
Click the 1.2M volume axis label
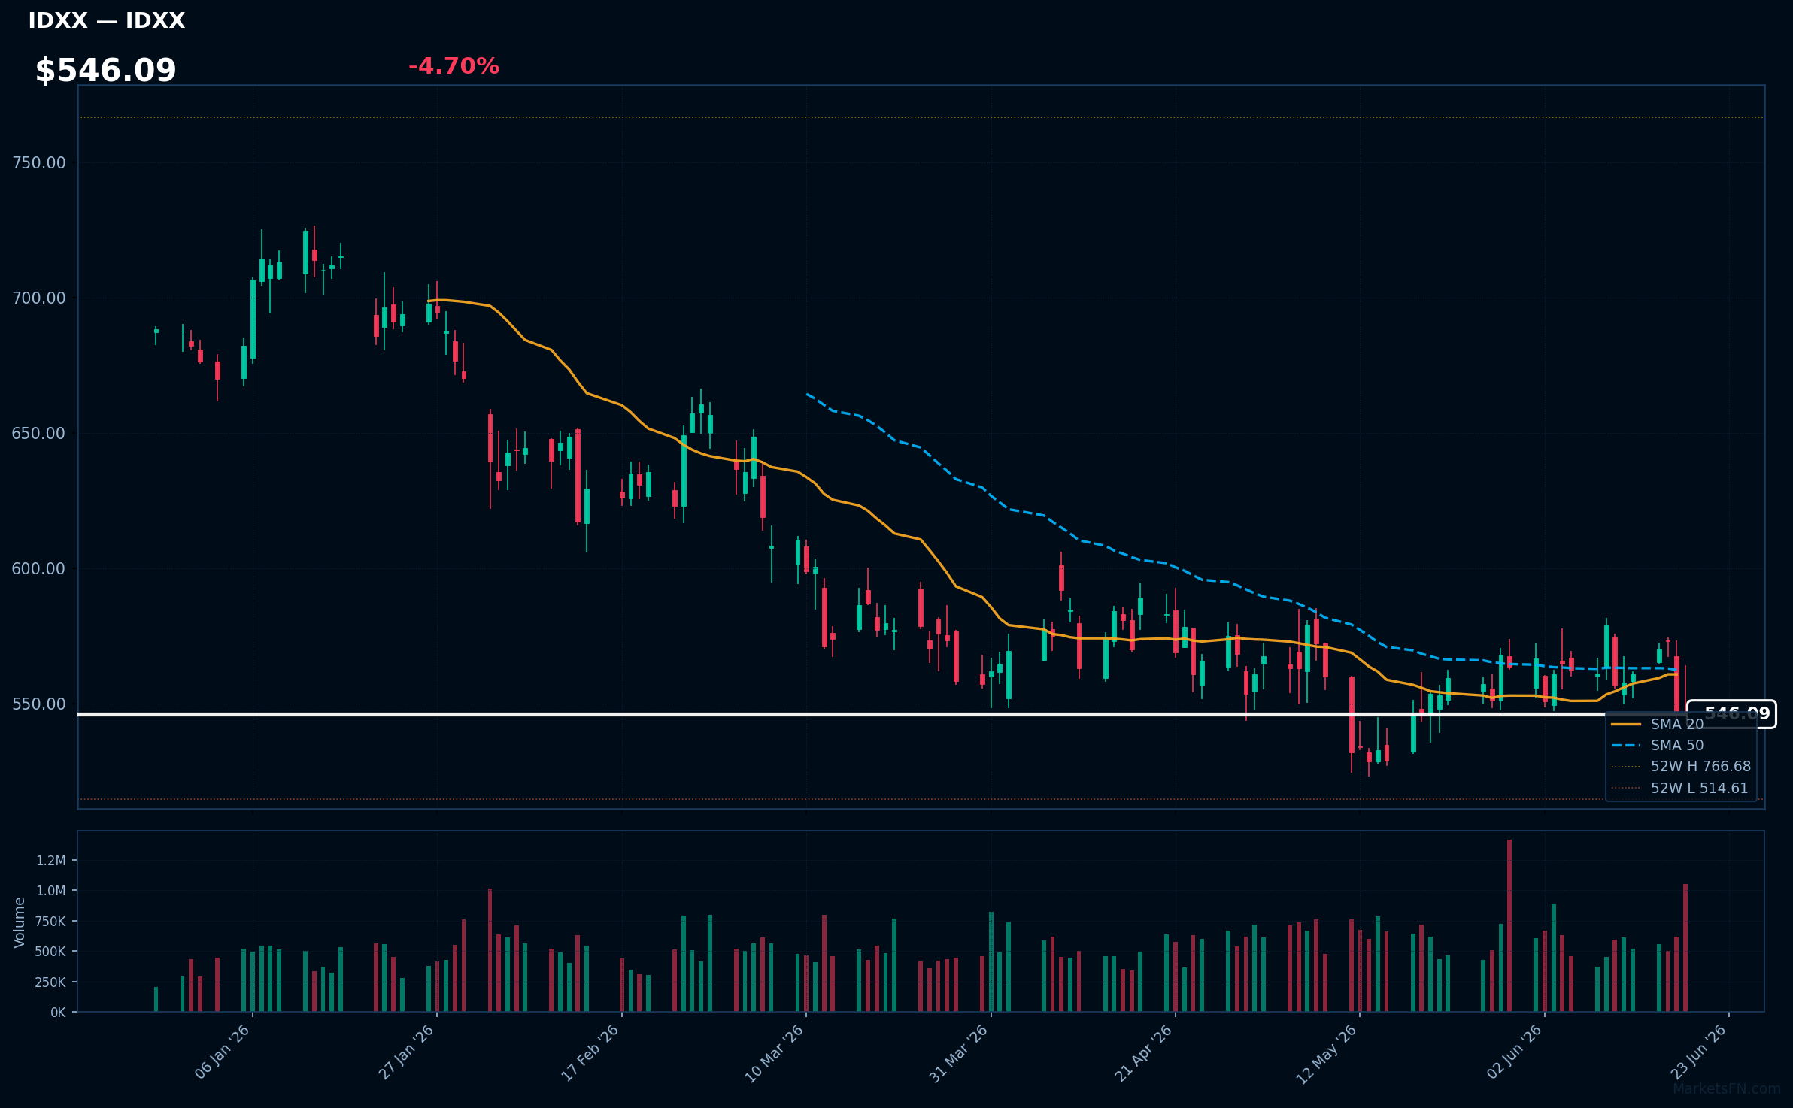51,861
